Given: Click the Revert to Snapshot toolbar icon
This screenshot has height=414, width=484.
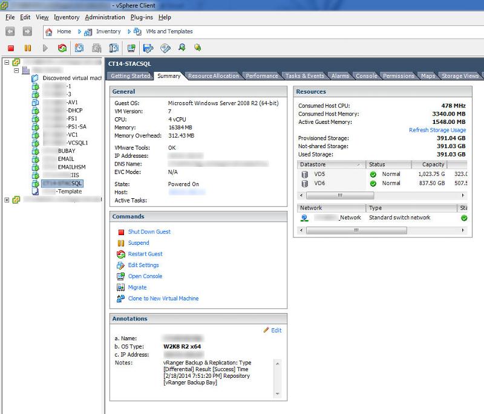Looking at the screenshot, I should 97,48.
